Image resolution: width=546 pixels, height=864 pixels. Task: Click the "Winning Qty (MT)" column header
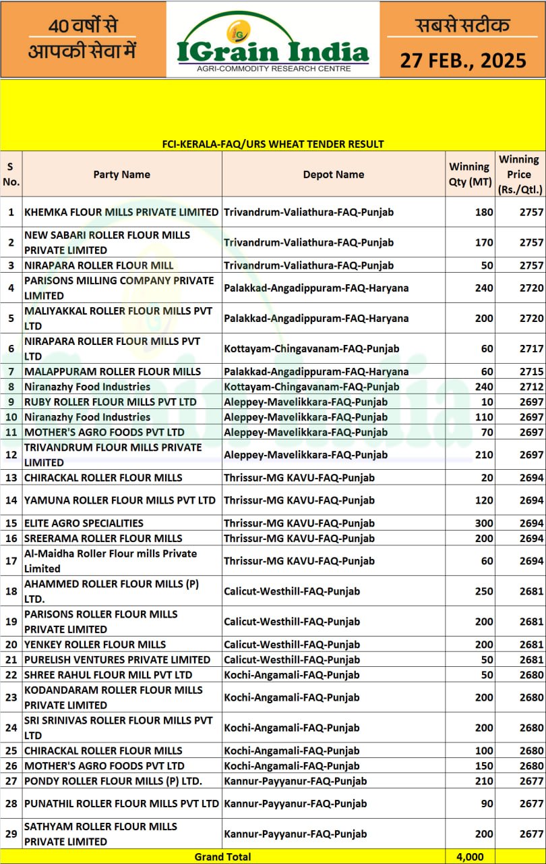pos(469,174)
